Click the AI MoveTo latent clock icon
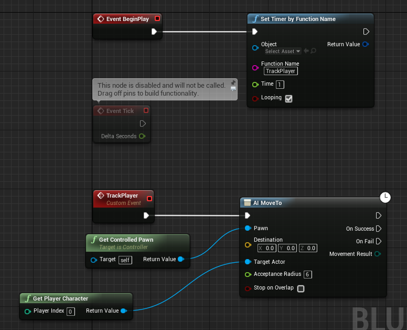407x330 pixels. pos(385,197)
